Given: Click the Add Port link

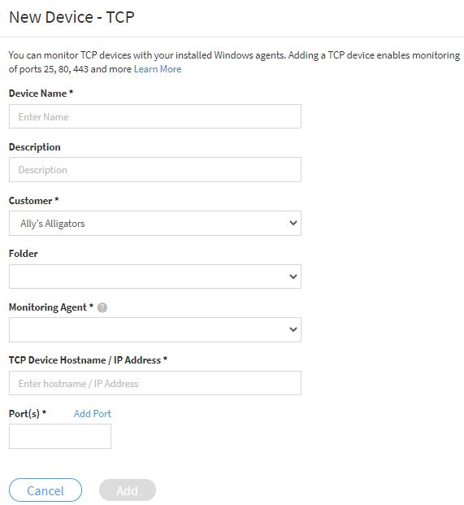Looking at the screenshot, I should tap(93, 414).
